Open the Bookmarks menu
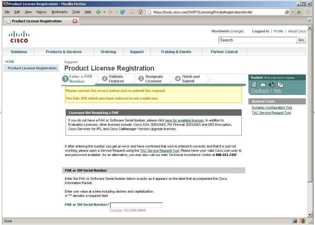This screenshot has width=315, height=225. [x=60, y=12]
